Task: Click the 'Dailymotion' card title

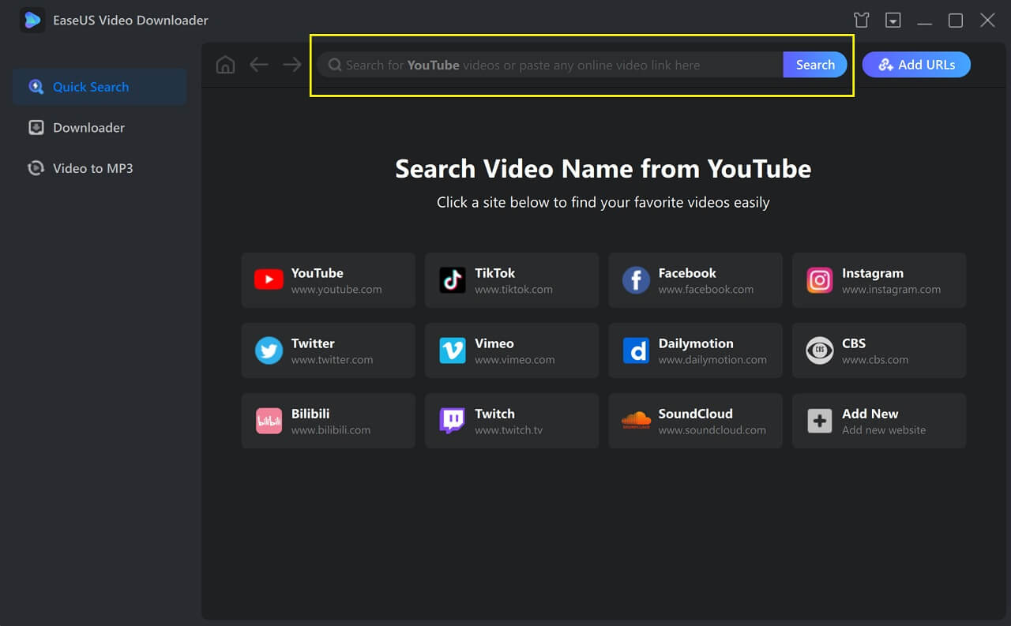Action: click(696, 343)
